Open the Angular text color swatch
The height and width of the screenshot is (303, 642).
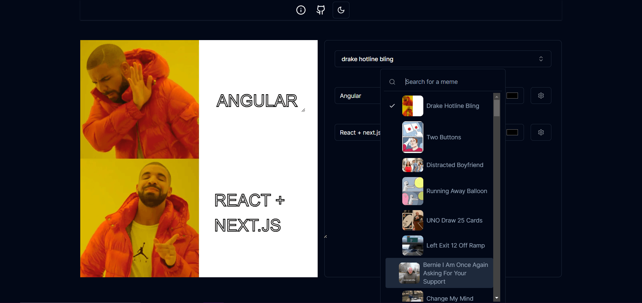click(x=512, y=96)
